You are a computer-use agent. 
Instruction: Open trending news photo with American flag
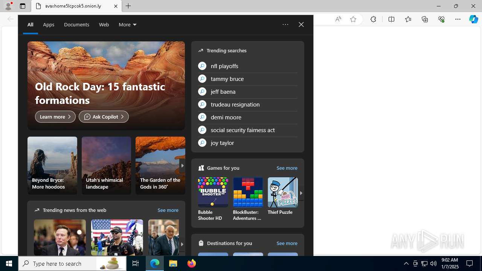pos(117,238)
